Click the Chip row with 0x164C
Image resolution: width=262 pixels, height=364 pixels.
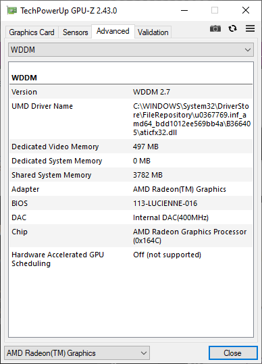click(131, 236)
